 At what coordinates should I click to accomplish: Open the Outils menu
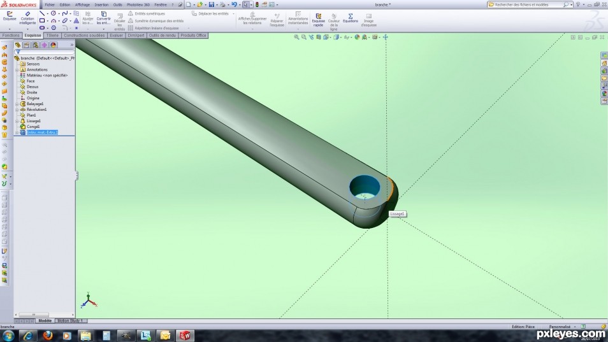118,4
